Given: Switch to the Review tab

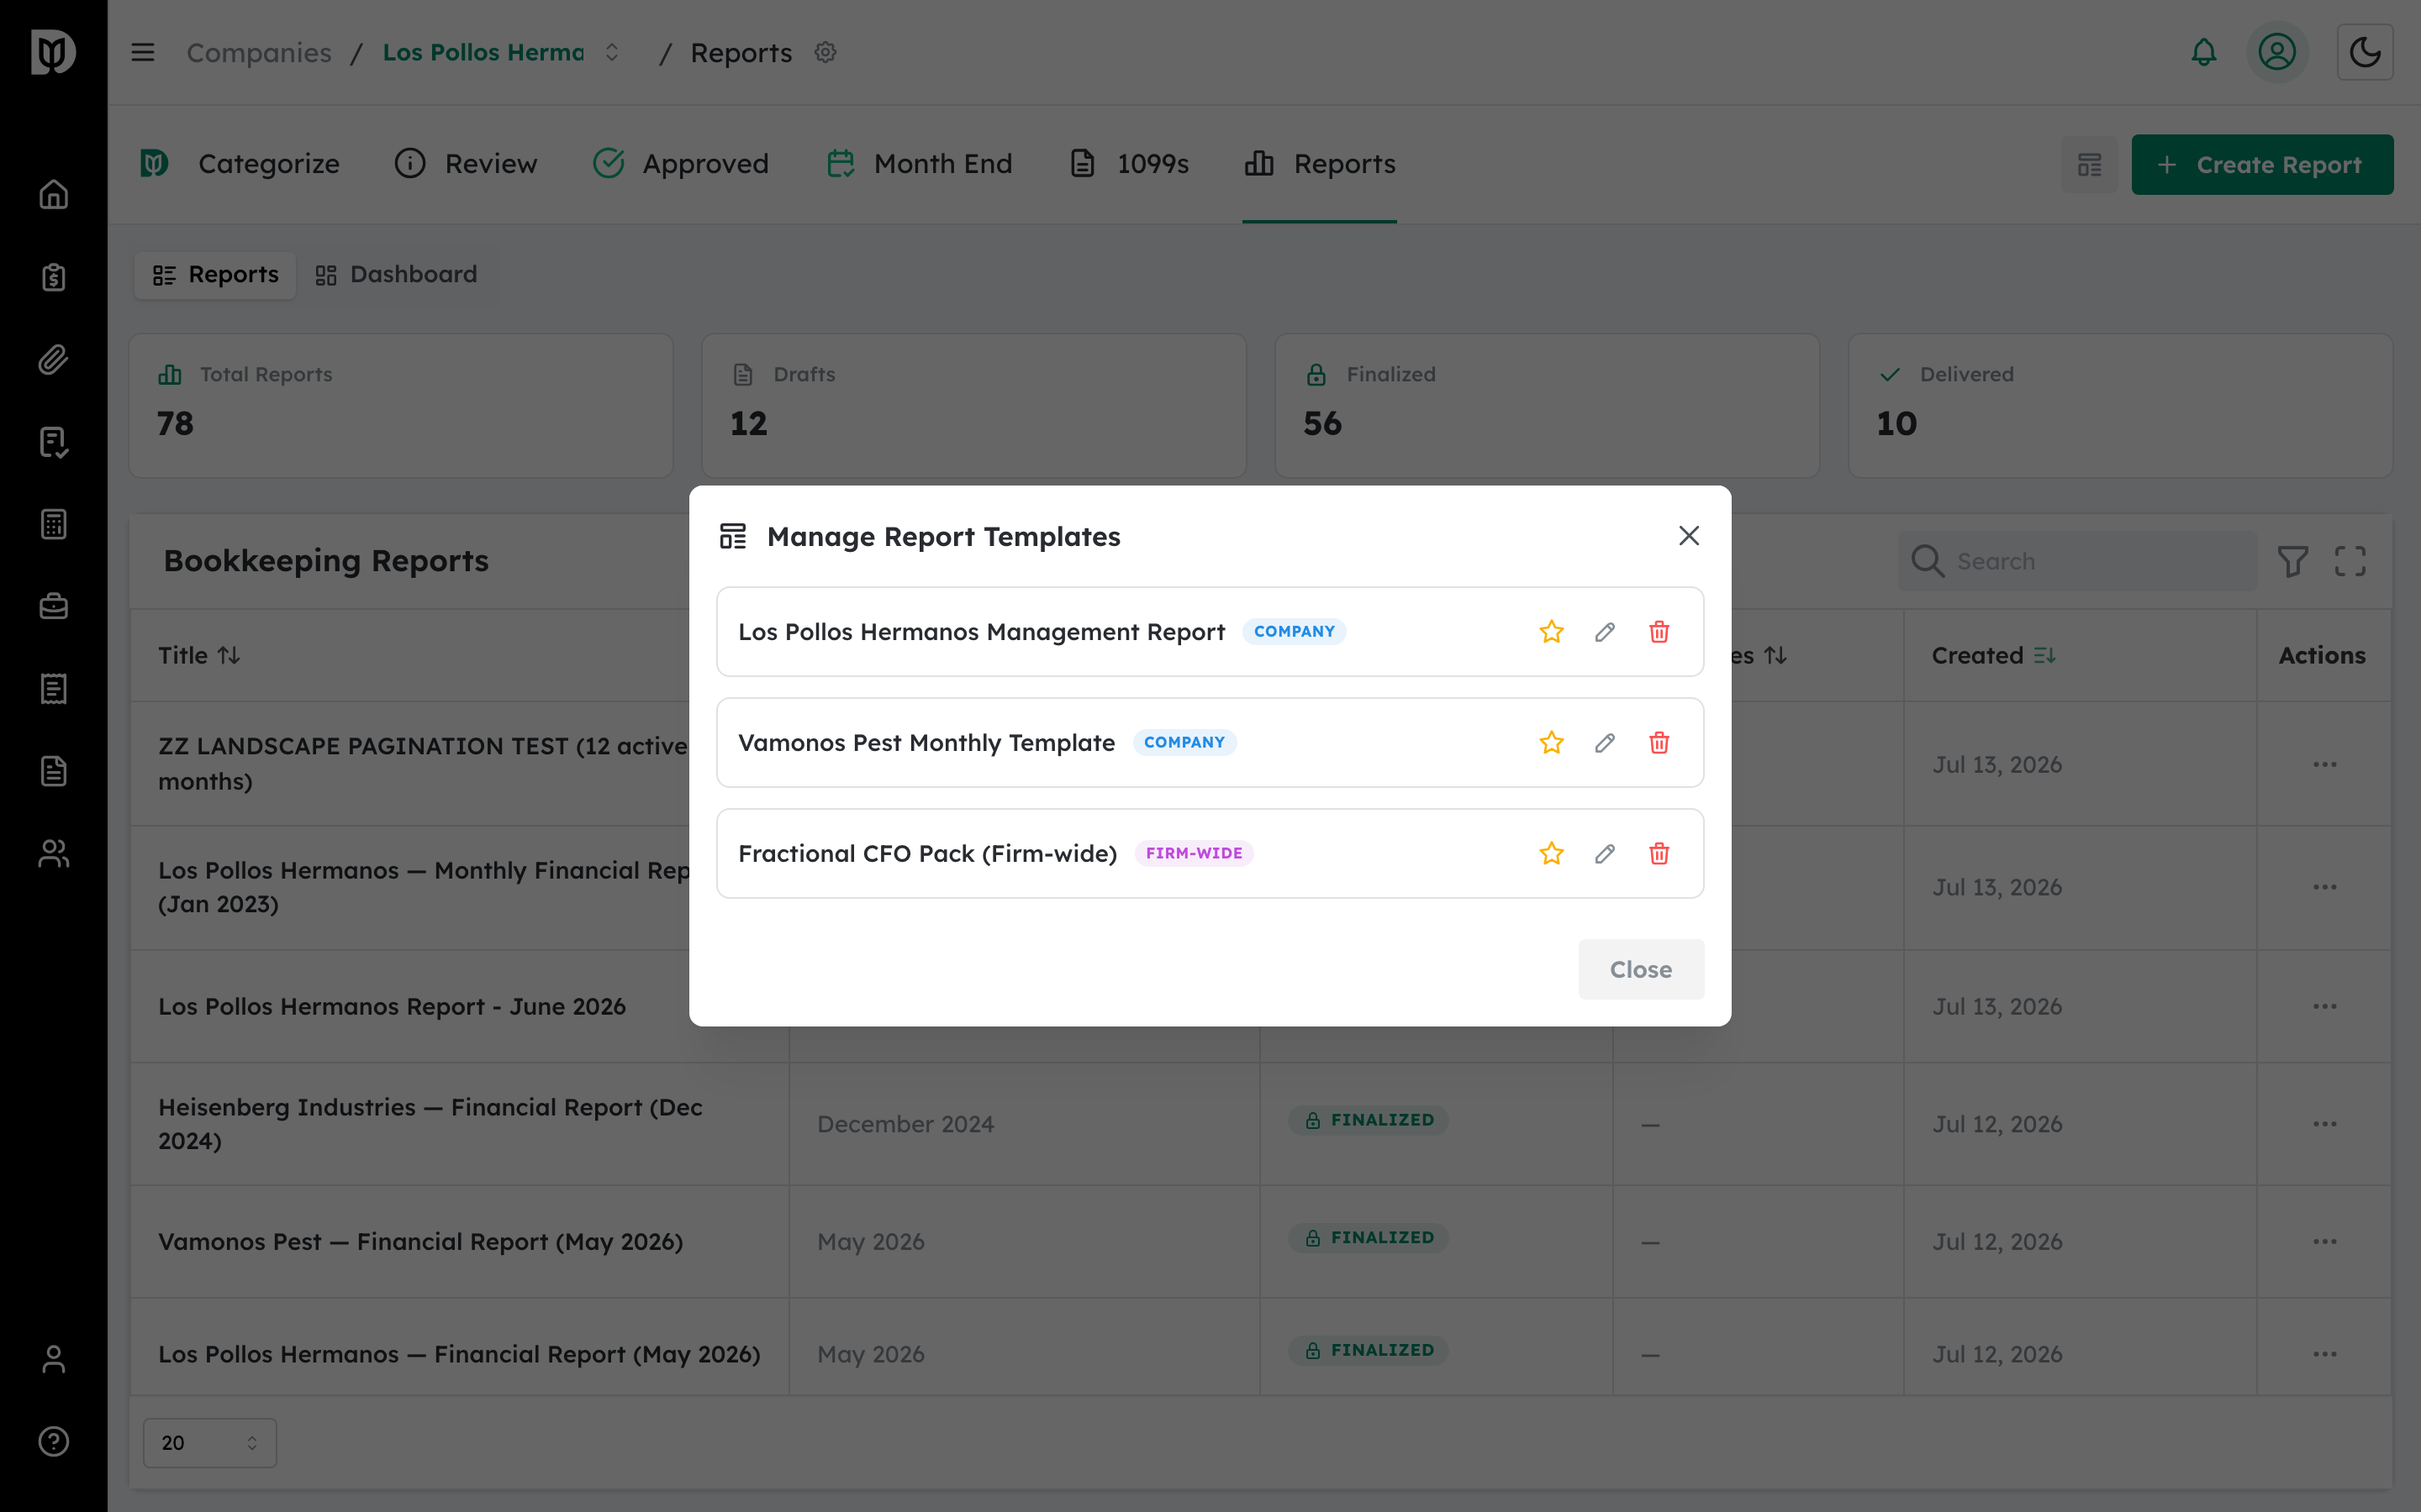Looking at the screenshot, I should pos(467,164).
